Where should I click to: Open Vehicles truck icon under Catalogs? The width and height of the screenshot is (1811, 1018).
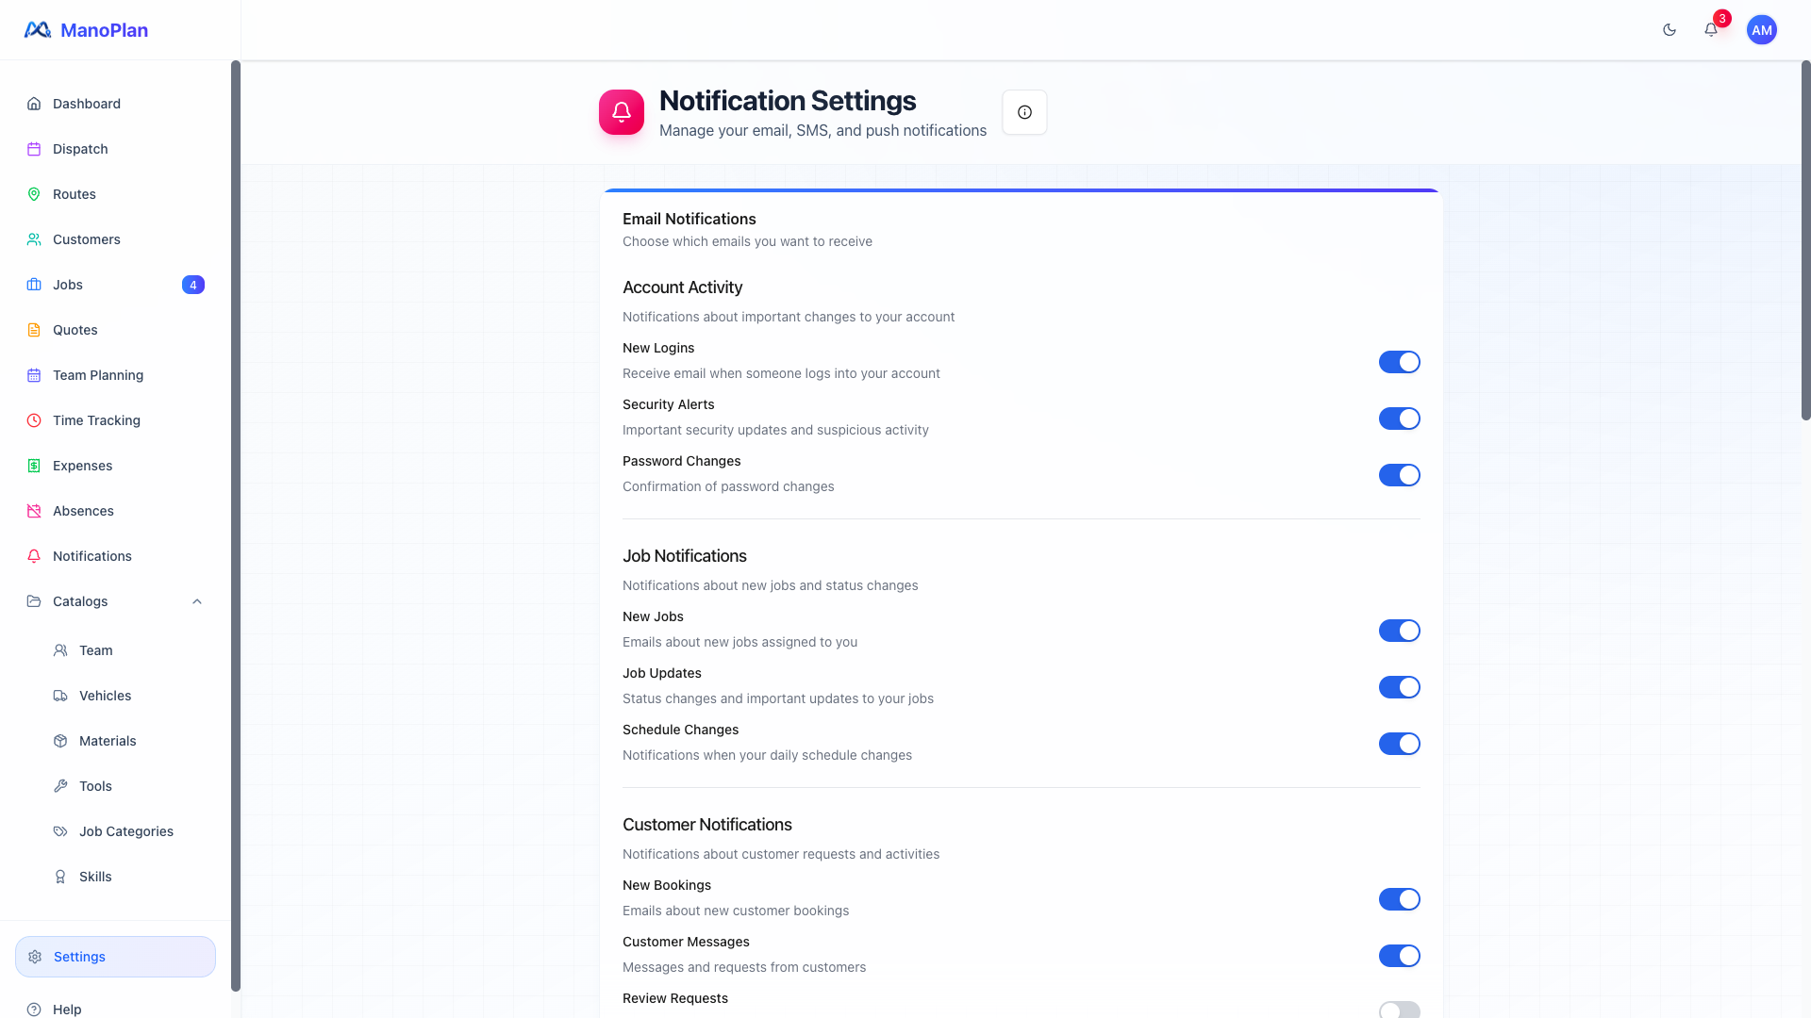click(60, 696)
